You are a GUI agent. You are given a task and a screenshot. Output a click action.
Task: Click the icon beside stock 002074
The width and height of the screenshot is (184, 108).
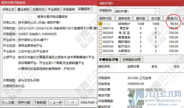100,42
